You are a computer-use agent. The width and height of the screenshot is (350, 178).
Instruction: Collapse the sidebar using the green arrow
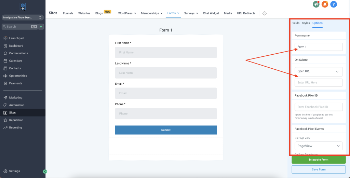pyautogui.click(x=45, y=172)
